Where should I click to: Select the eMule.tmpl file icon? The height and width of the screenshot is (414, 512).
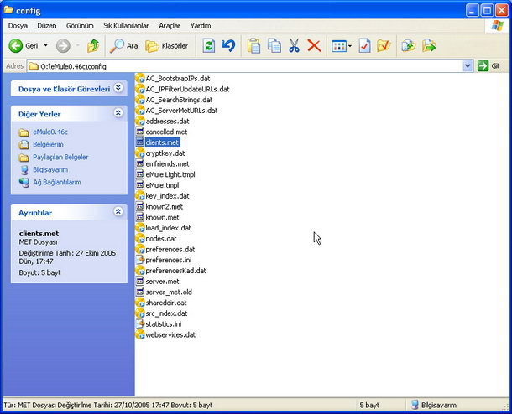click(140, 185)
